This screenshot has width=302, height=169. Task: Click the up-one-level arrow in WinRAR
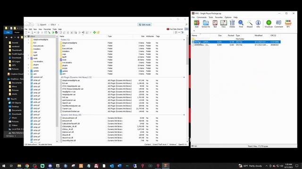pyautogui.click(x=194, y=31)
